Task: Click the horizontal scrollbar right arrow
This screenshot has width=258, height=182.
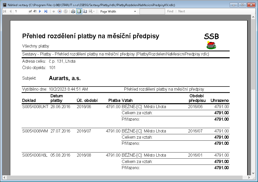Action: (x=249, y=178)
